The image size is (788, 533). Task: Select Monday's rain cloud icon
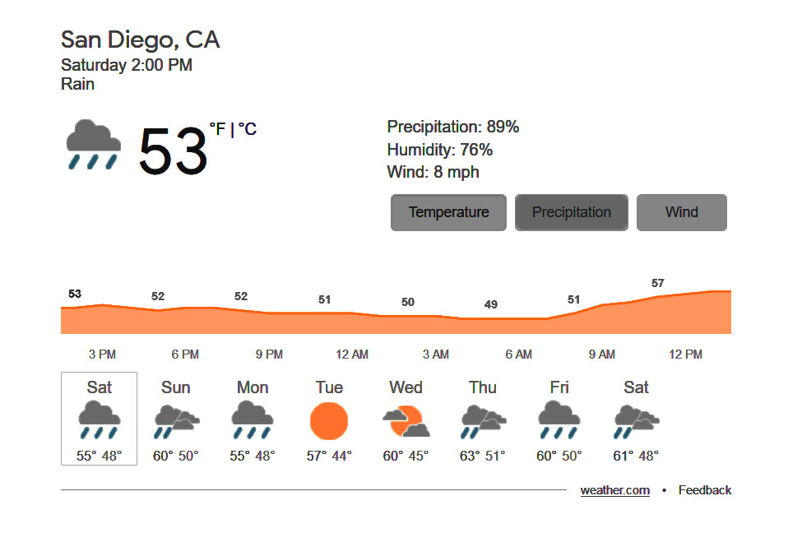253,420
